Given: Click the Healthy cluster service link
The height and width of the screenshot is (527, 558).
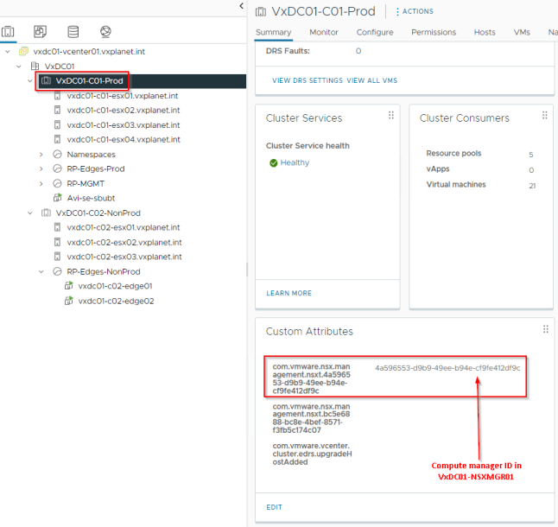Looking at the screenshot, I should click(x=295, y=162).
